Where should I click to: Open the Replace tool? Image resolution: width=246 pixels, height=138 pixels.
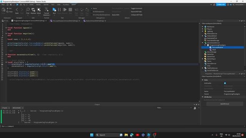[33, 11]
